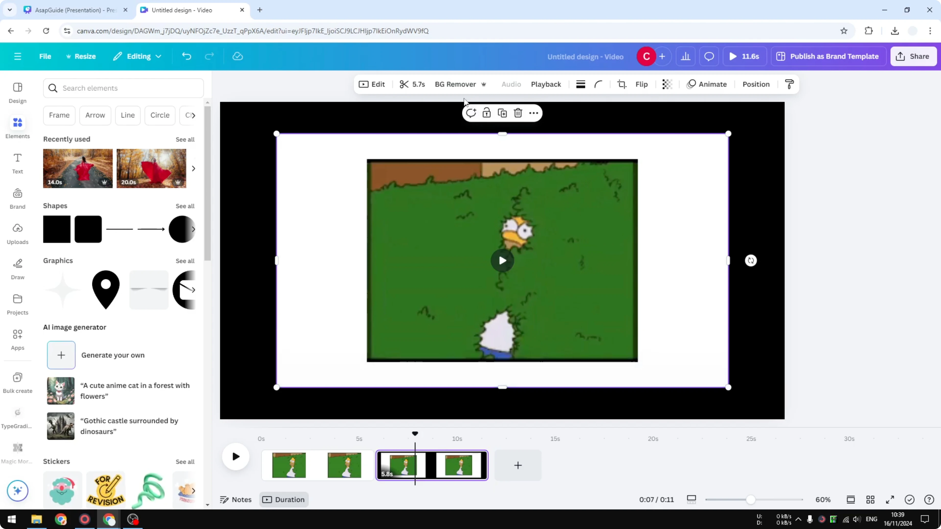Click the Share button
Image resolution: width=941 pixels, height=529 pixels.
point(913,56)
